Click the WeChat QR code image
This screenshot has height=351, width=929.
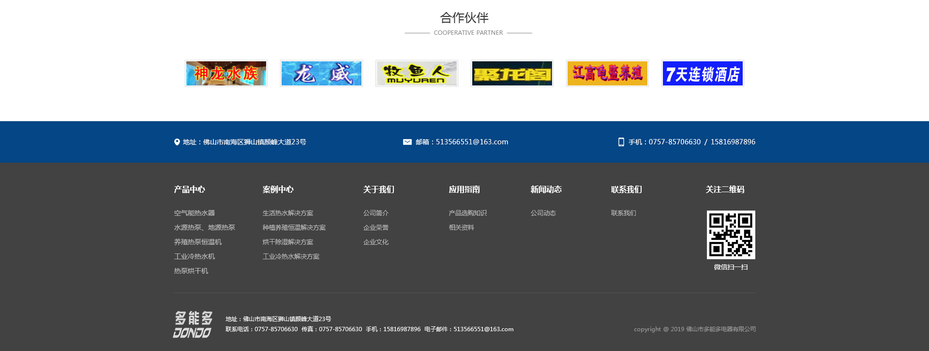tap(731, 235)
